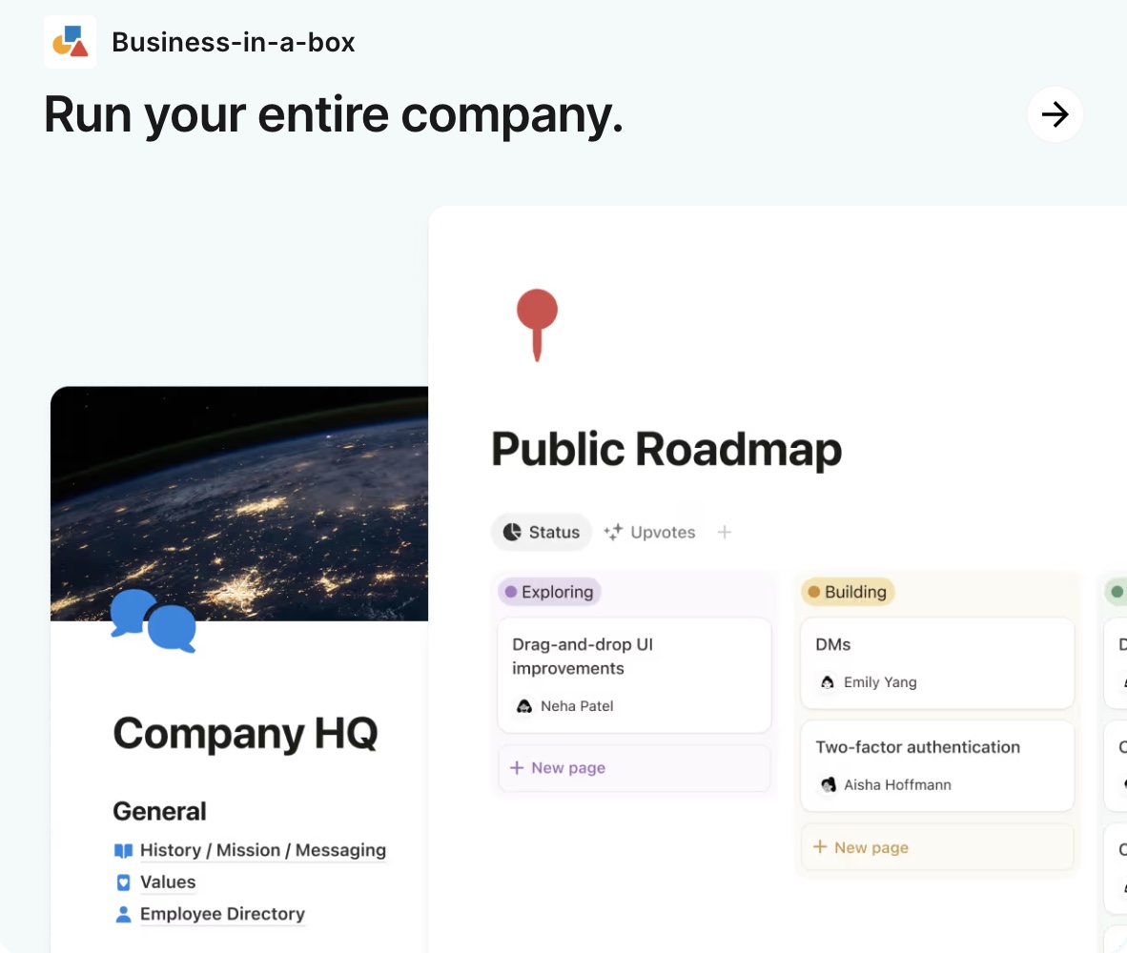Select the Status view tab
Image resolution: width=1127 pixels, height=953 pixels.
(542, 532)
